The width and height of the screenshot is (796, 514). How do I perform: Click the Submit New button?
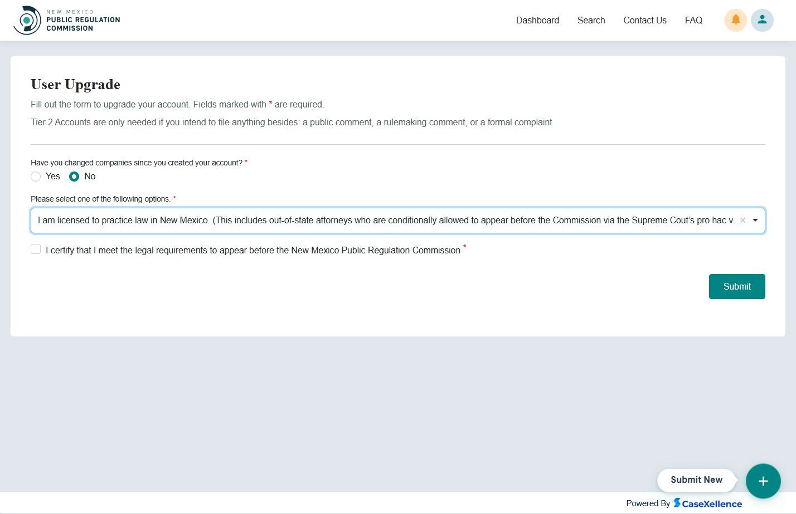coord(696,479)
